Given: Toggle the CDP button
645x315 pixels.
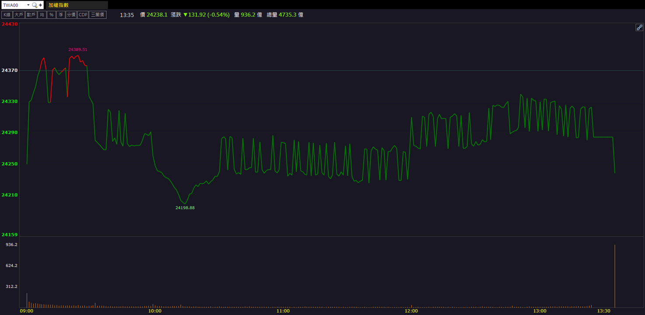Looking at the screenshot, I should [83, 15].
